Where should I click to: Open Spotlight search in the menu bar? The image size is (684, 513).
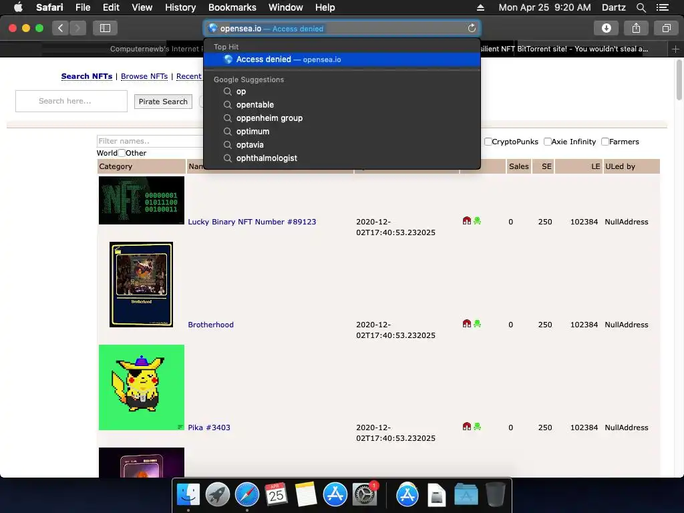[x=641, y=7]
